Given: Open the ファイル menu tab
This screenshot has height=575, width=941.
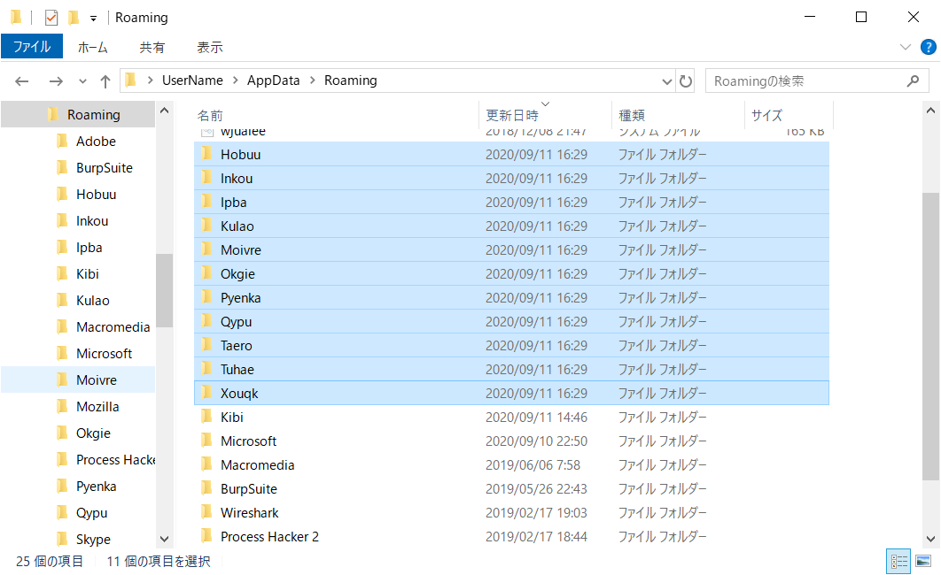Looking at the screenshot, I should 32,47.
